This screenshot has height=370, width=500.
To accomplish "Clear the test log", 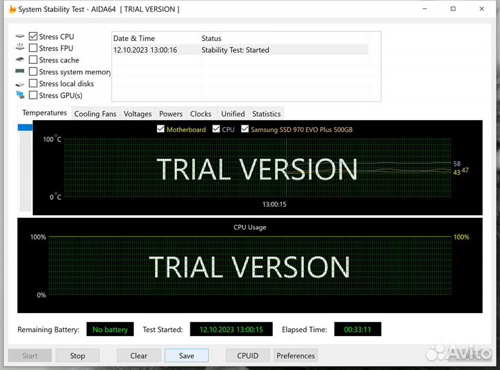I will point(139,355).
